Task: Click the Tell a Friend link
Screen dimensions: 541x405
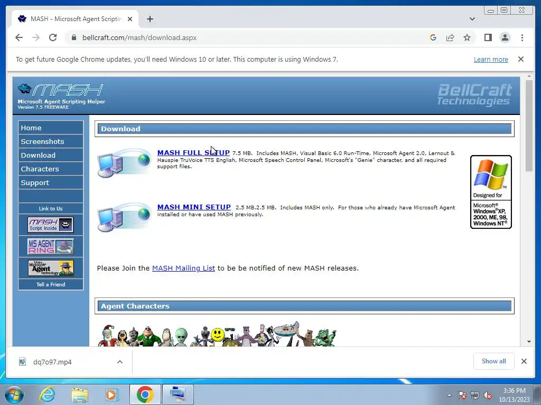Action: (51, 284)
